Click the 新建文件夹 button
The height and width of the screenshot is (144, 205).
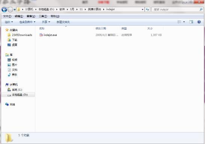tap(63, 22)
